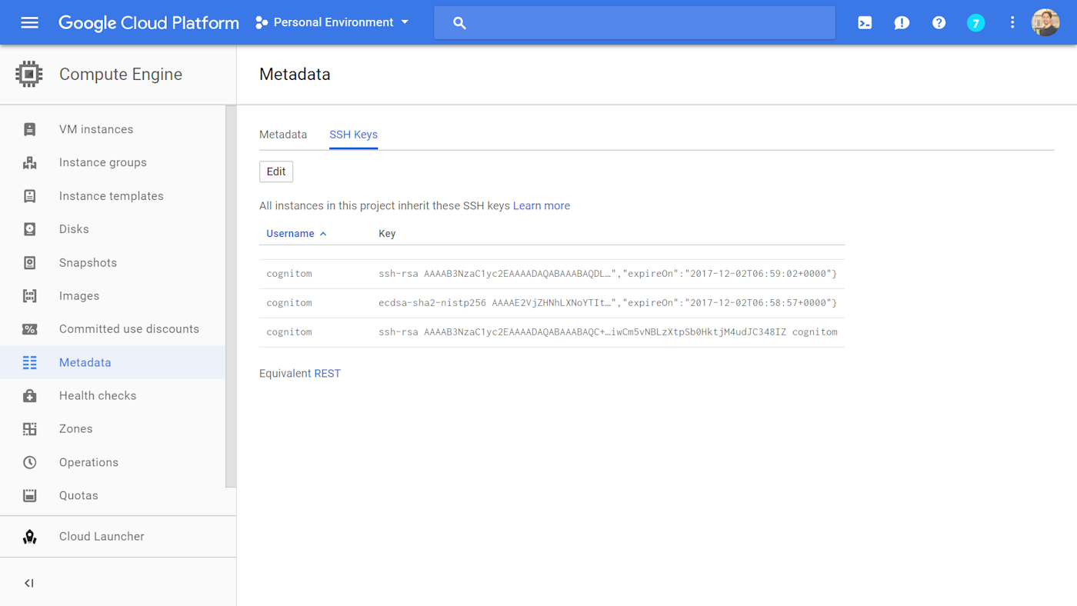Click the VM instances icon
This screenshot has height=606, width=1077.
tap(29, 129)
